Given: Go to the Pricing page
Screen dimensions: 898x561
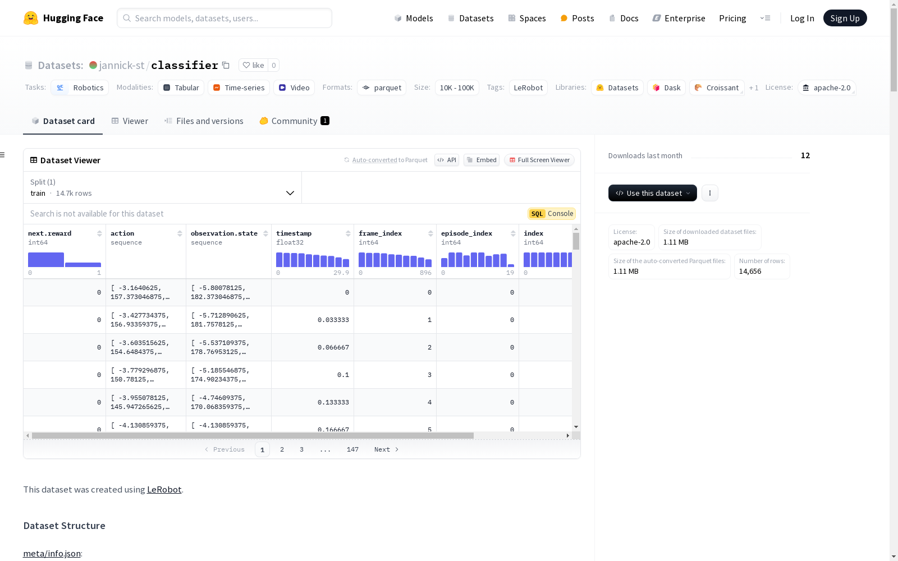Looking at the screenshot, I should [732, 18].
